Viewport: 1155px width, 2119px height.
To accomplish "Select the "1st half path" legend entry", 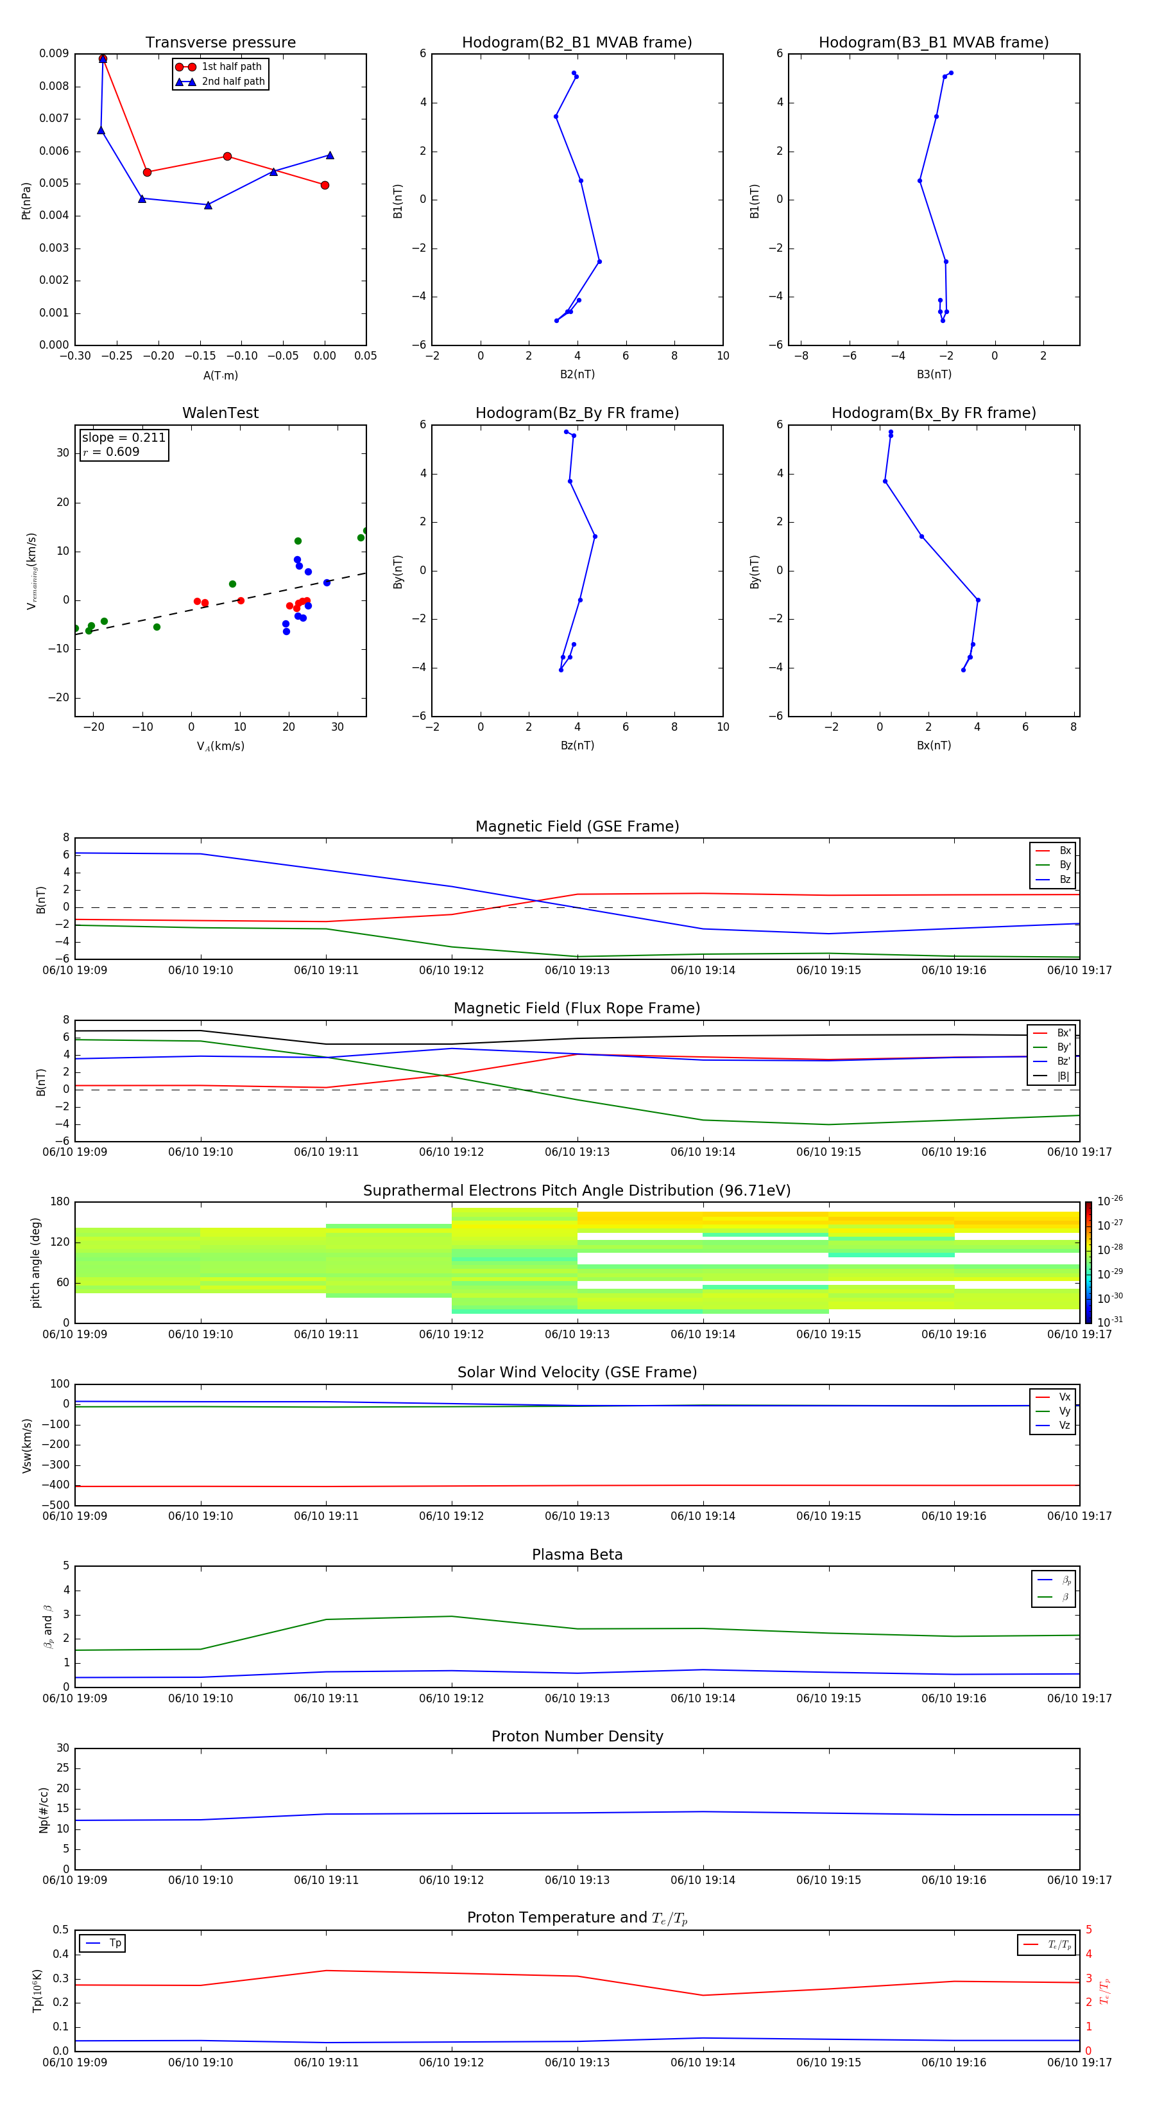I will [x=219, y=67].
